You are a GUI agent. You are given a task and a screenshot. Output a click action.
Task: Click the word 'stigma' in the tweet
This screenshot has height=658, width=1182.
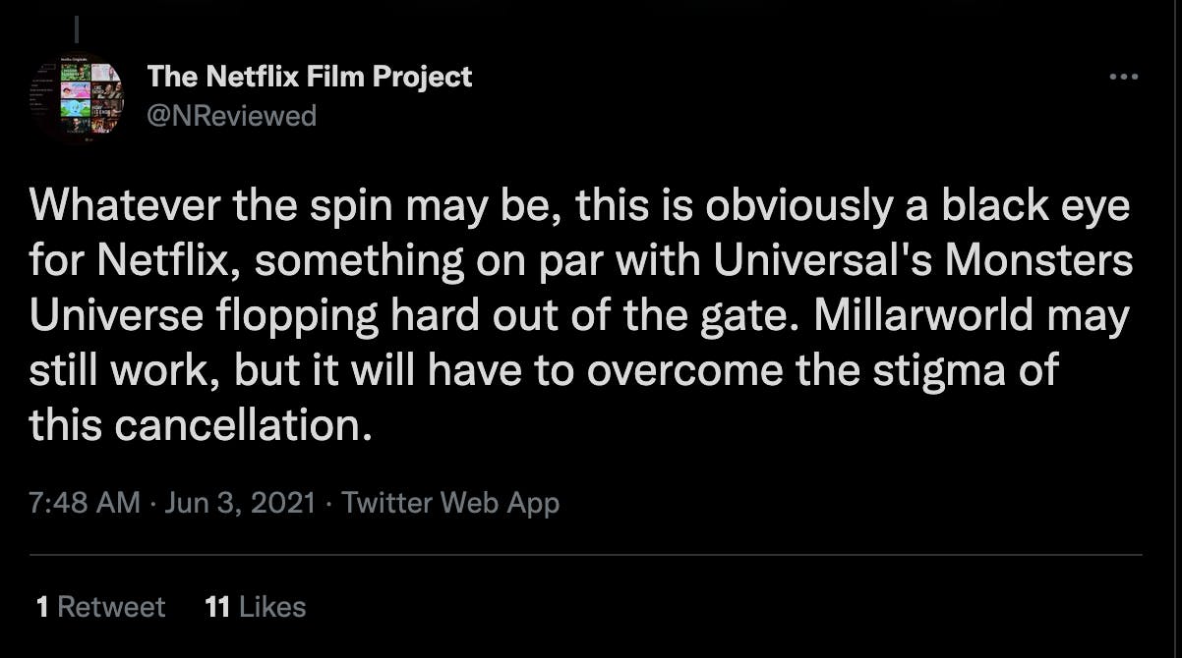[949, 371]
